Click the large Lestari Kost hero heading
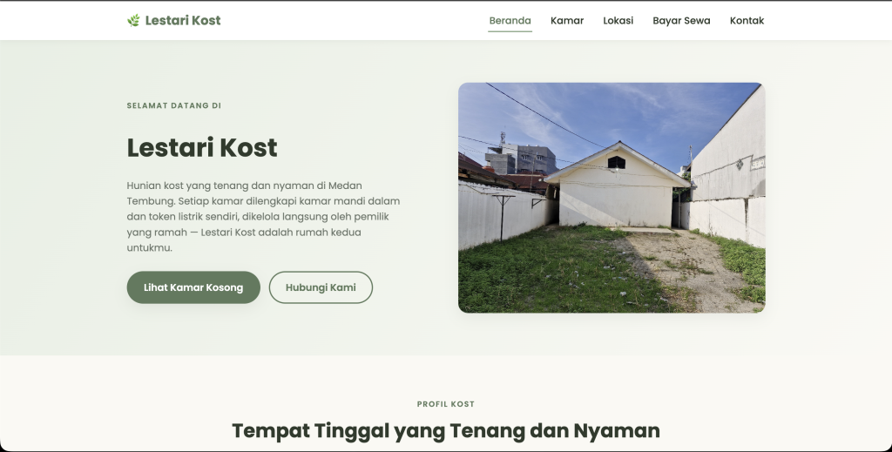The image size is (892, 452). pos(202,148)
